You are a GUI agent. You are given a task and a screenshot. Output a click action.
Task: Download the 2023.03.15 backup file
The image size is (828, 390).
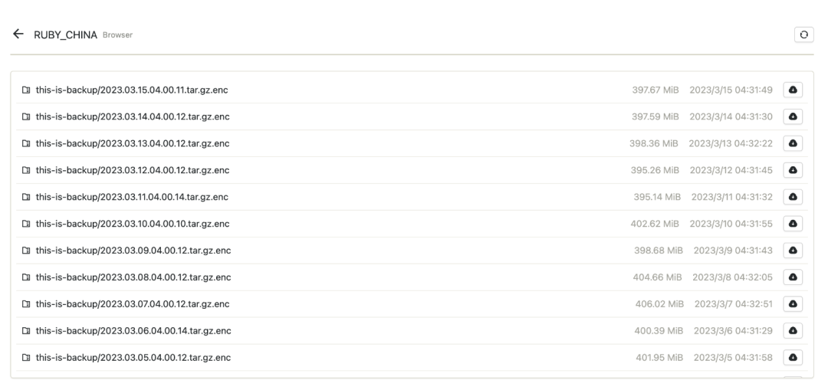coord(793,90)
